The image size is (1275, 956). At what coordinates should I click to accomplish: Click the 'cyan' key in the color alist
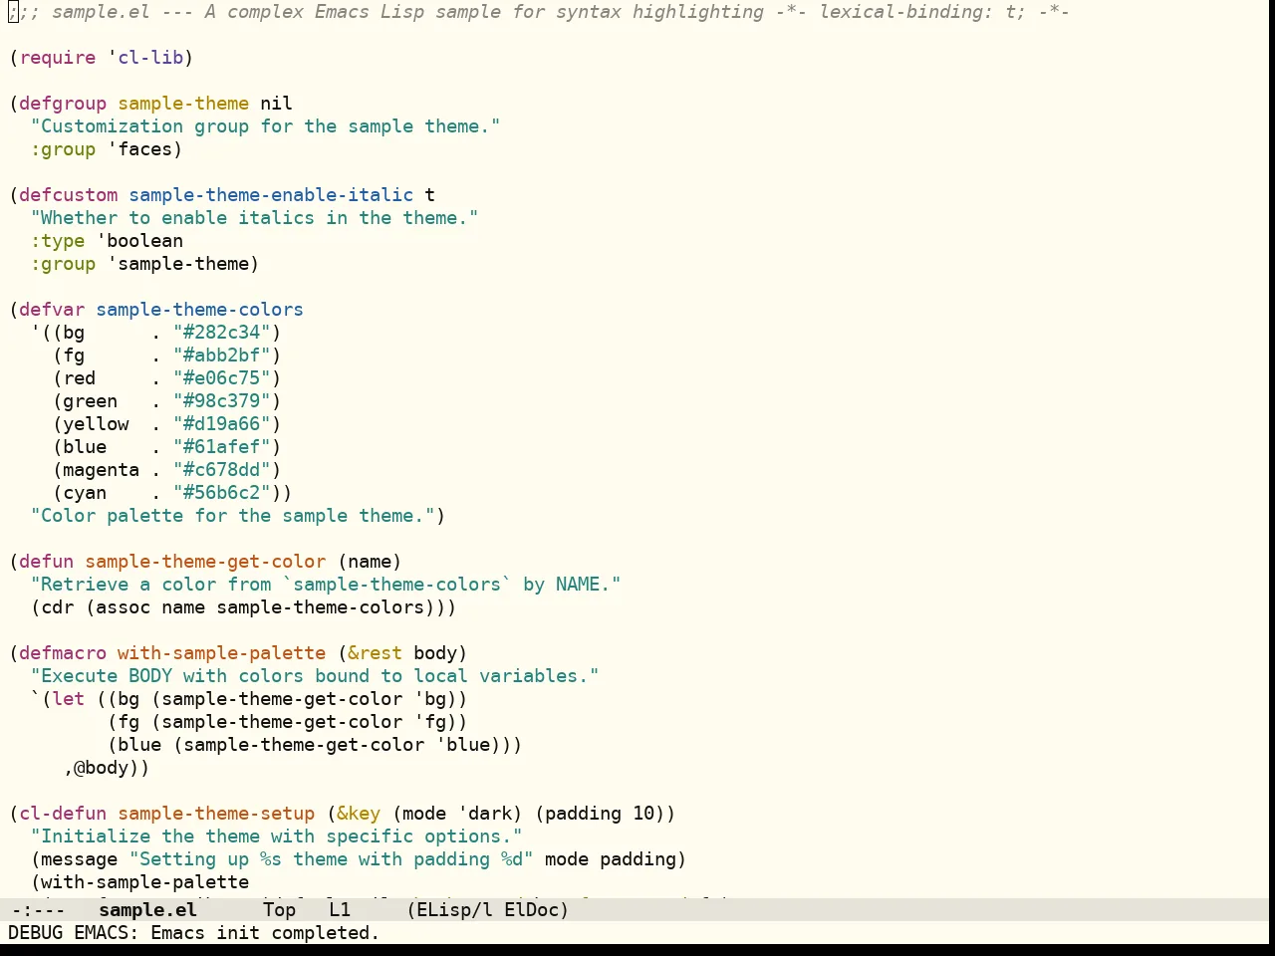(85, 493)
